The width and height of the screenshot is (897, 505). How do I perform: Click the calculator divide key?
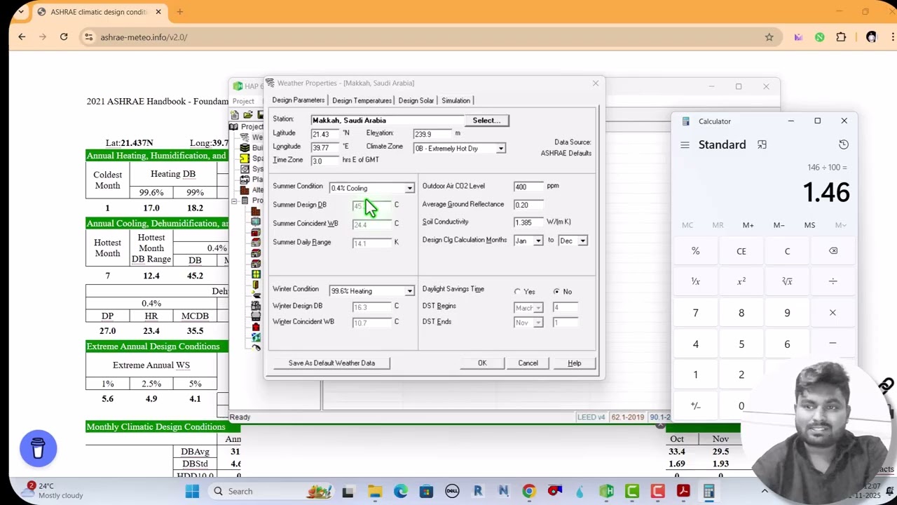coord(833,281)
